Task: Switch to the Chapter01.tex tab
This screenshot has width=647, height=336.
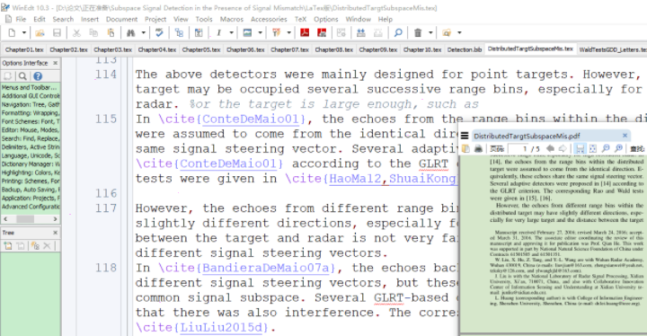Action: 24,49
